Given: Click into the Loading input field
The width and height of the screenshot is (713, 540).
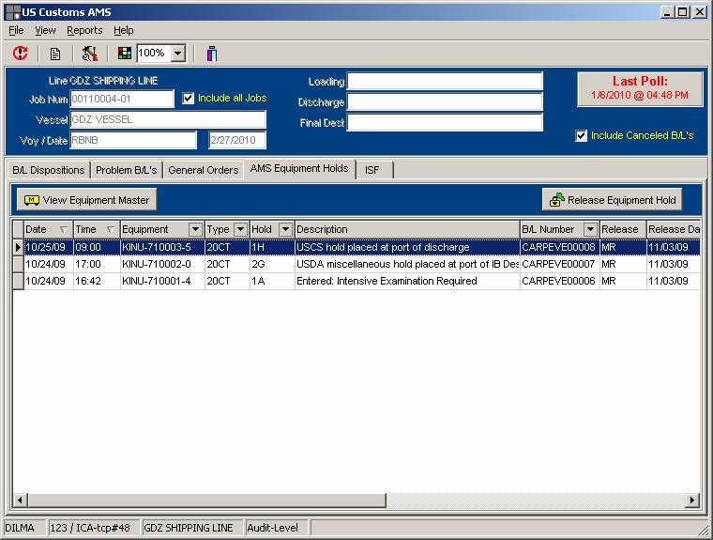Looking at the screenshot, I should [x=445, y=82].
